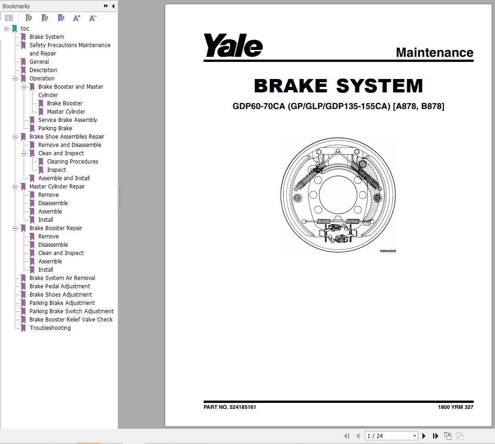Jump to the last page
The width and height of the screenshot is (495, 444).
click(436, 436)
